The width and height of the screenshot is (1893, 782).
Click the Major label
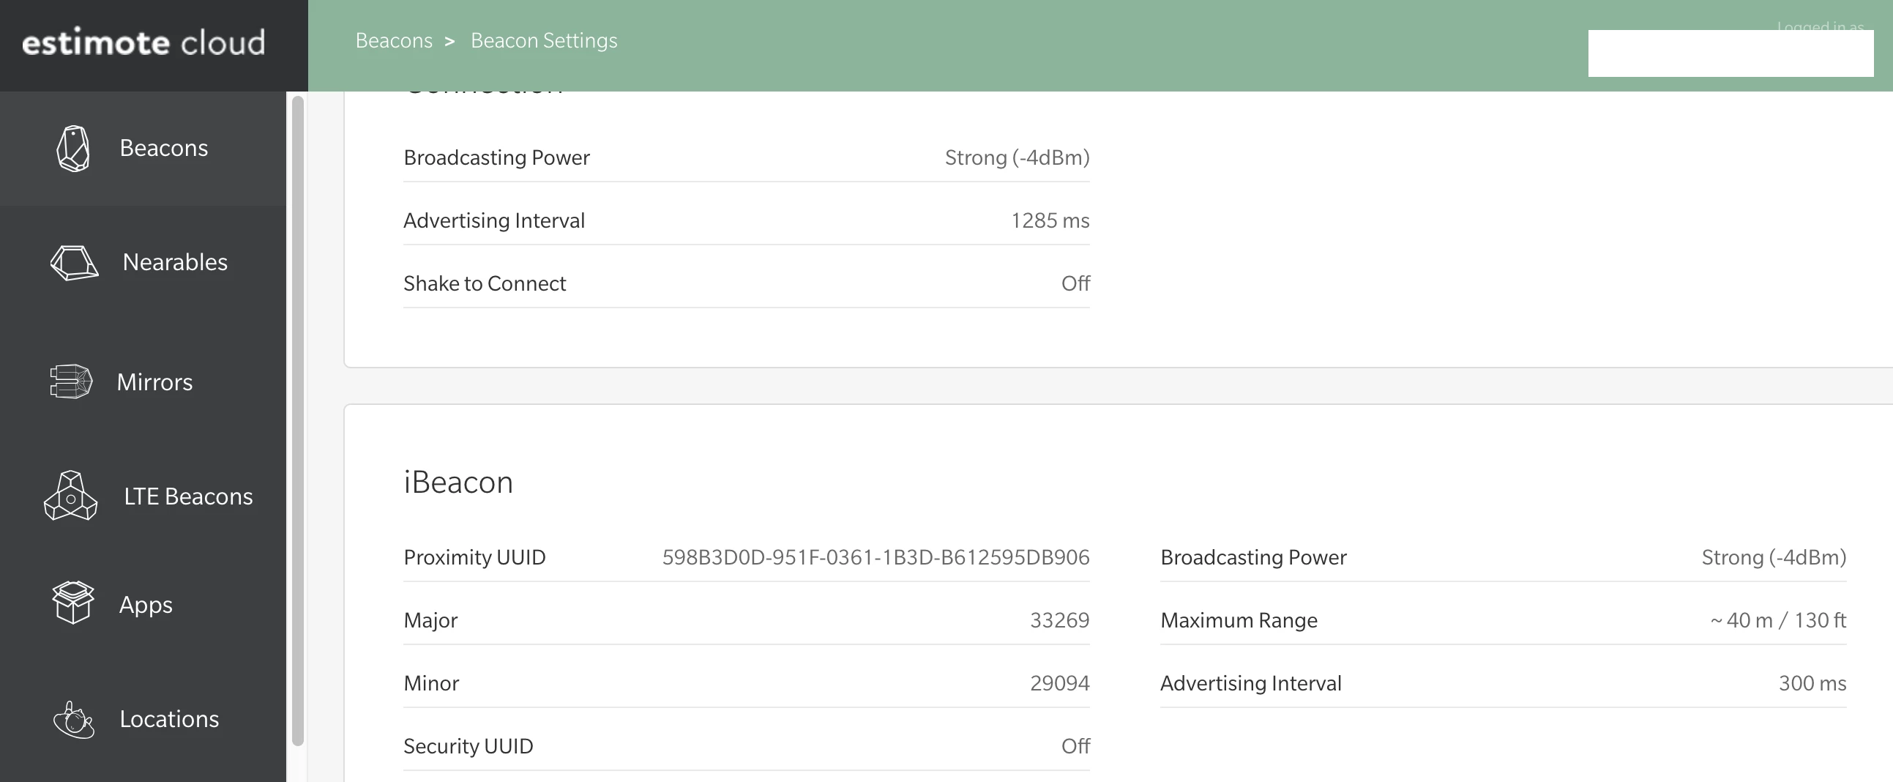(430, 620)
